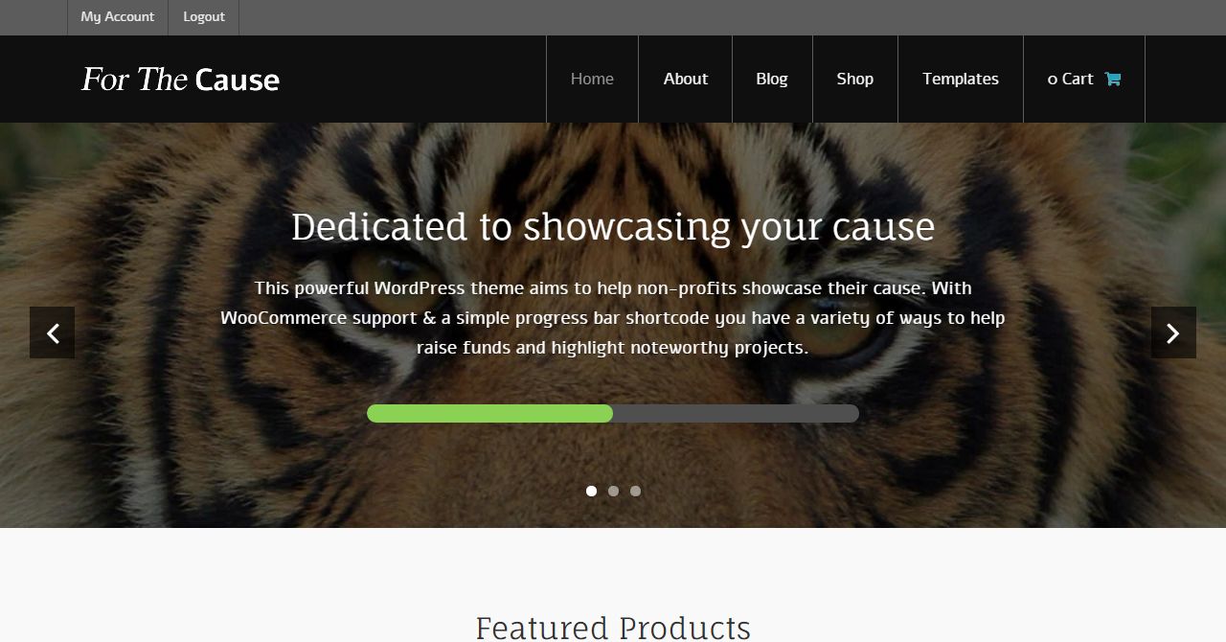The height and width of the screenshot is (642, 1226).
Task: Select the second slider pagination dot
Action: tap(613, 491)
